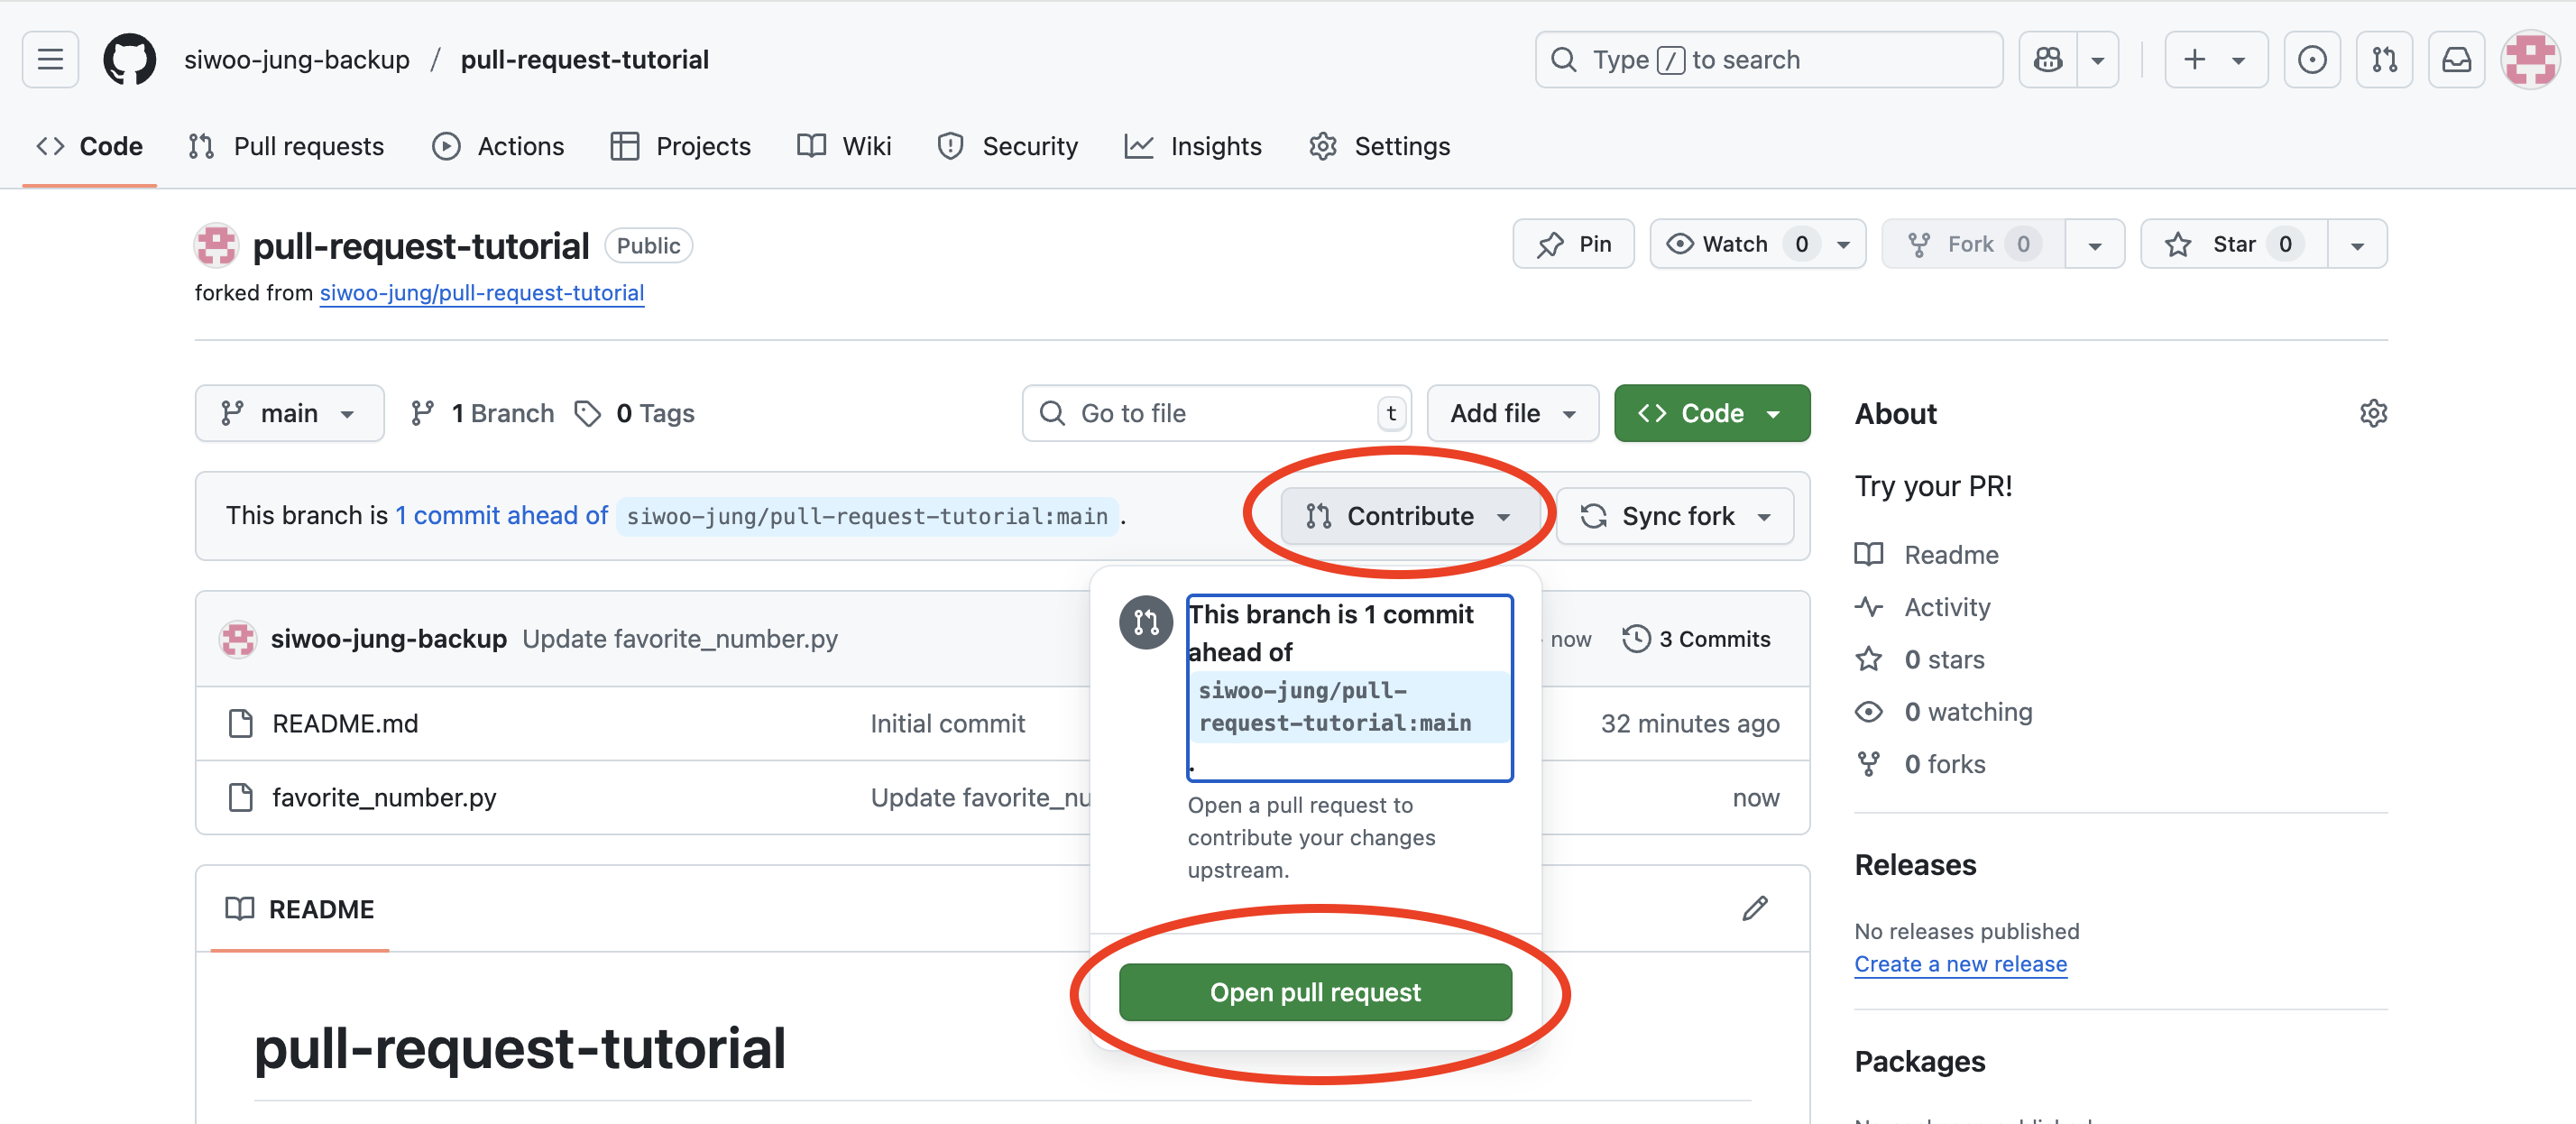View the 3 Commits history
Screen dimensions: 2576x1124
[x=1697, y=639]
